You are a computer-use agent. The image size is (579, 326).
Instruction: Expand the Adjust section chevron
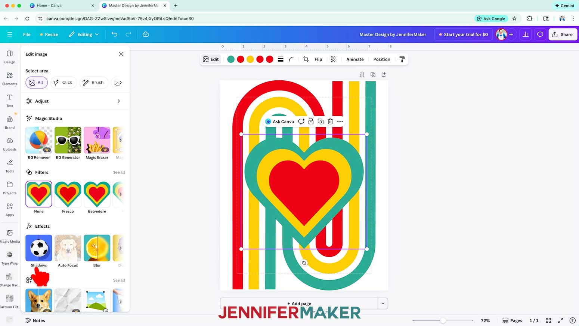(119, 101)
